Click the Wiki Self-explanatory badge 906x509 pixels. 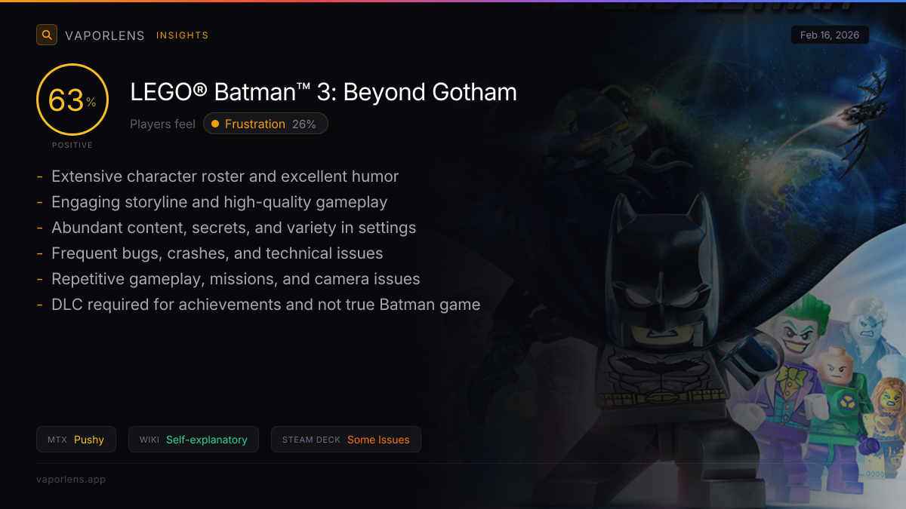point(193,440)
